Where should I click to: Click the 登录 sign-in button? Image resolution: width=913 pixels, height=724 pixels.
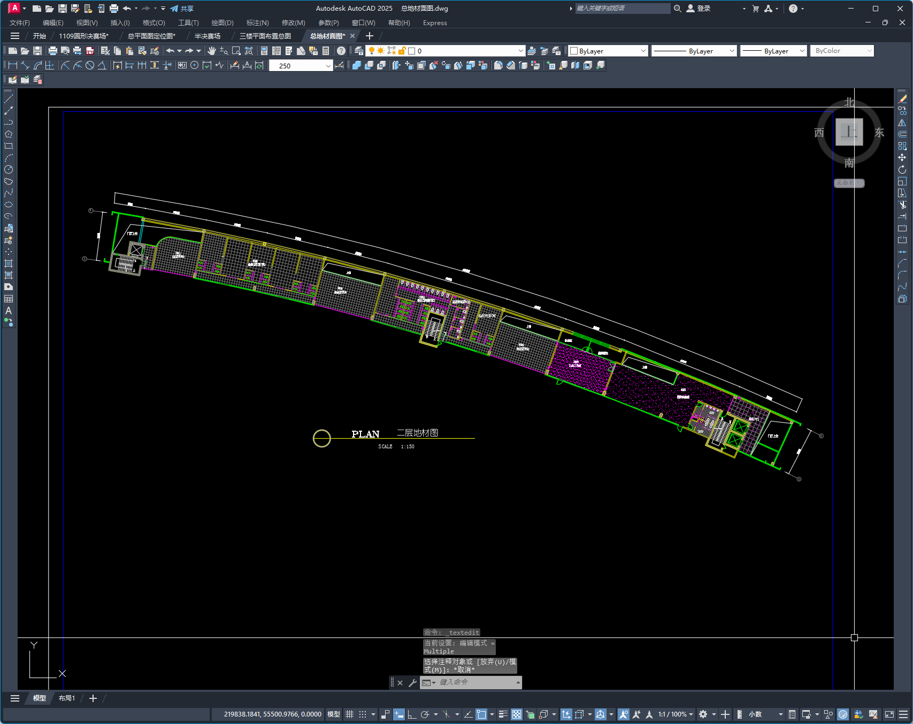click(x=699, y=9)
